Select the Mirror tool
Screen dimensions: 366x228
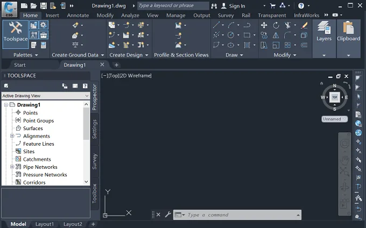(x=276, y=35)
